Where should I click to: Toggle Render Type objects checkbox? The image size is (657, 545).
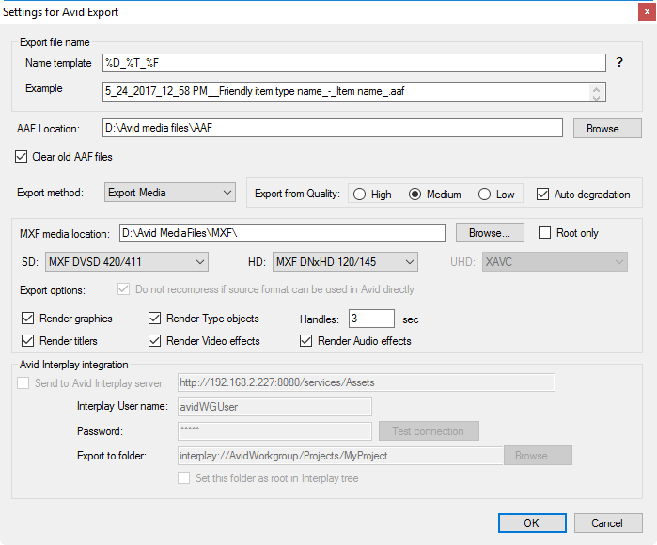click(154, 319)
